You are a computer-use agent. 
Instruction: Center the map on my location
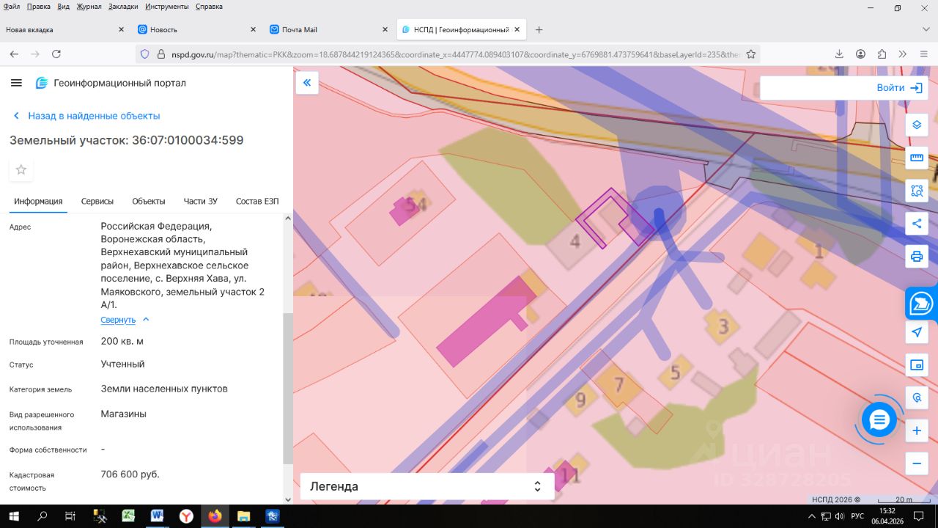916,332
